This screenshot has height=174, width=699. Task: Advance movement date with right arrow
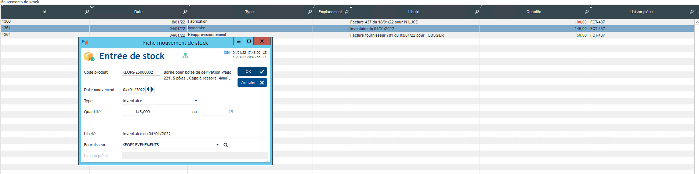click(x=153, y=89)
